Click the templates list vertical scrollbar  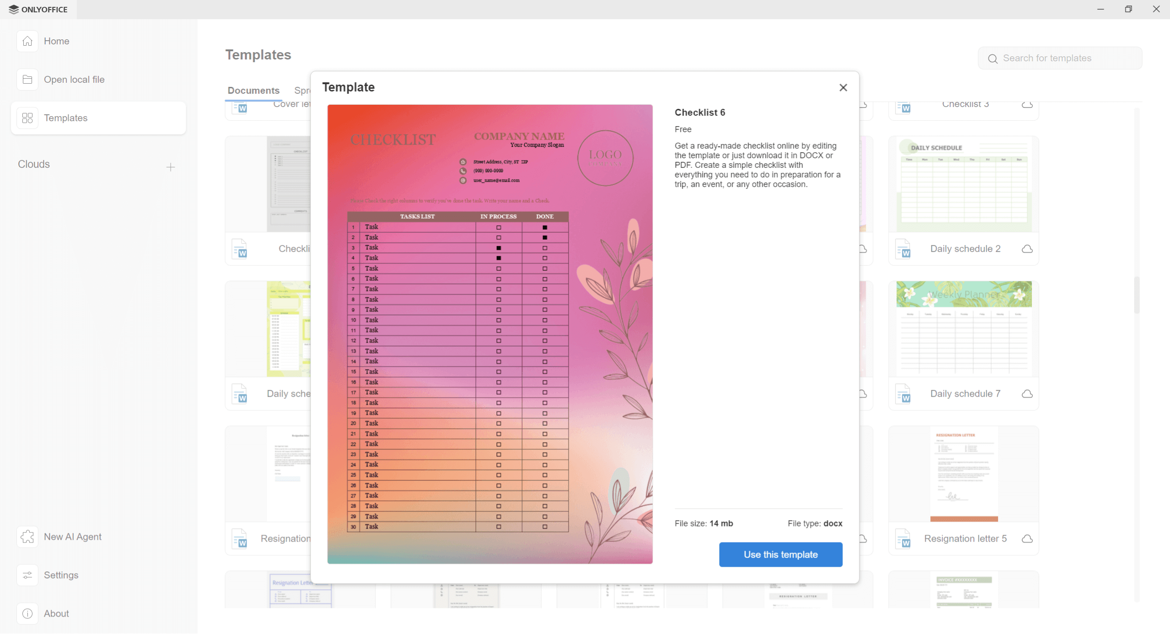[1136, 295]
